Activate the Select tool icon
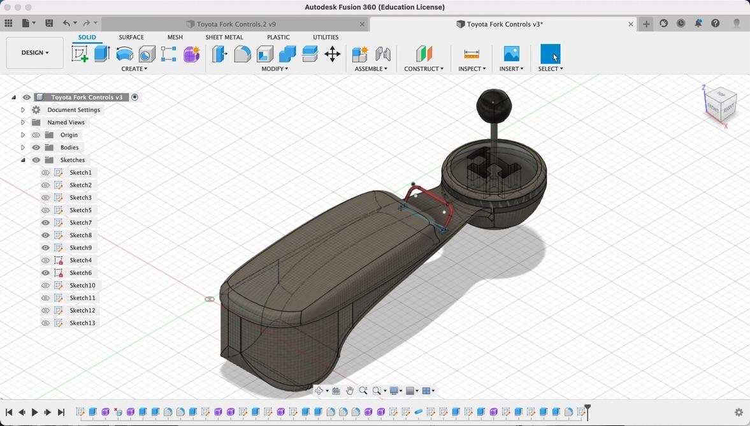This screenshot has height=426, width=750. point(550,54)
